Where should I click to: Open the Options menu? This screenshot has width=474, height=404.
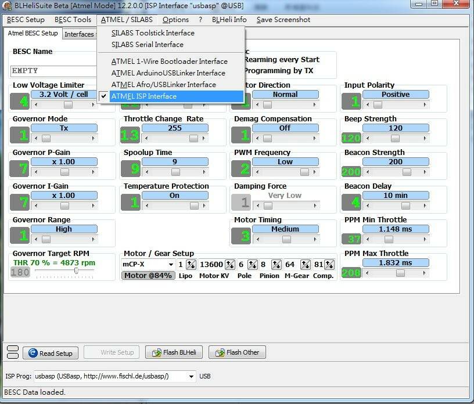pos(175,20)
